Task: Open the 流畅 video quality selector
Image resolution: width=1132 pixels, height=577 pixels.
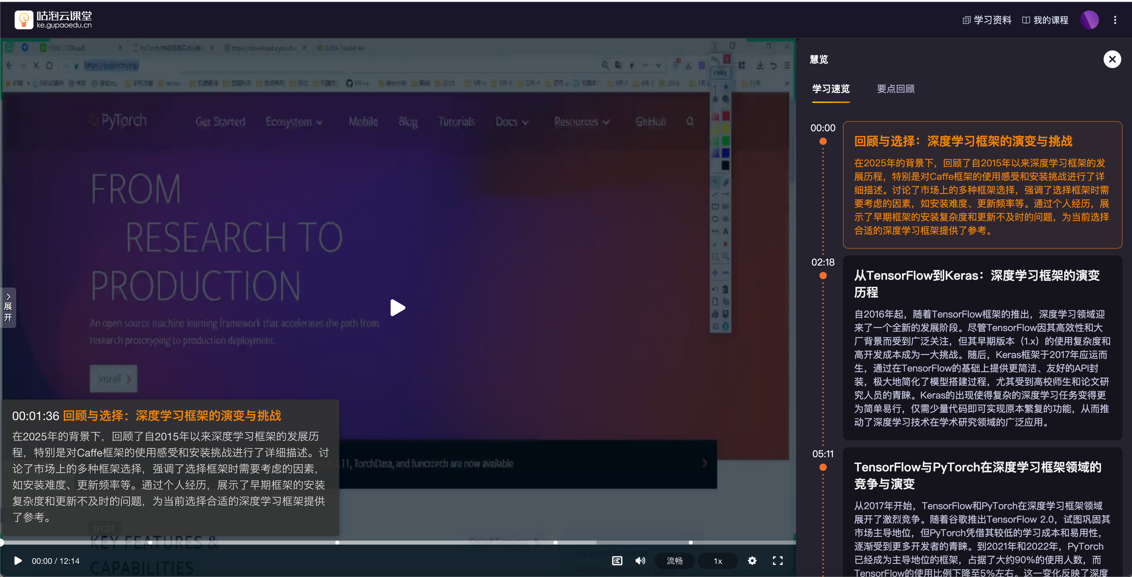Action: coord(675,561)
